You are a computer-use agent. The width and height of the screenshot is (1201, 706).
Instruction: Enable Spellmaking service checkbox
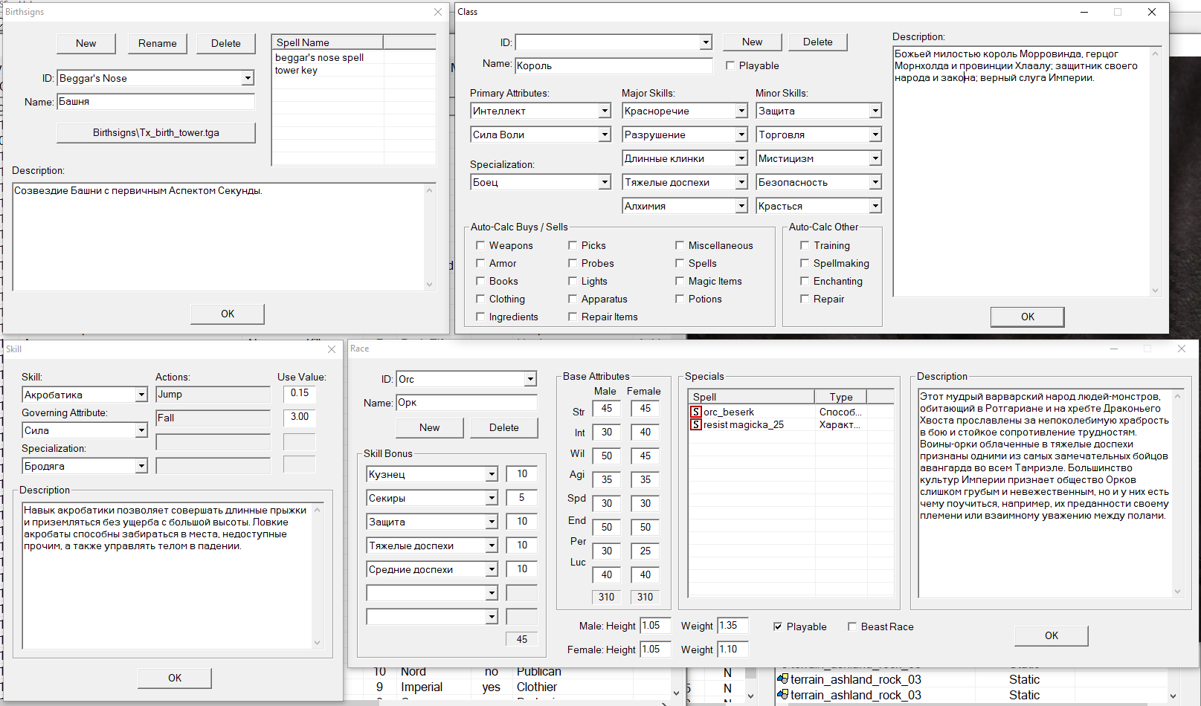tap(805, 263)
